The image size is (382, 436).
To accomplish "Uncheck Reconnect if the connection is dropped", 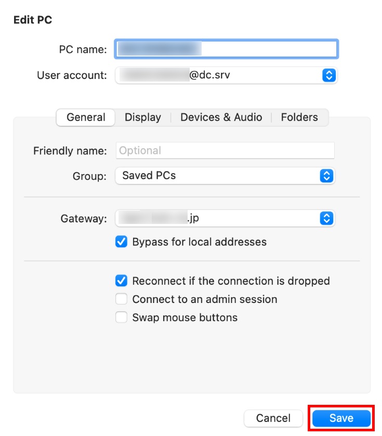I will click(121, 281).
